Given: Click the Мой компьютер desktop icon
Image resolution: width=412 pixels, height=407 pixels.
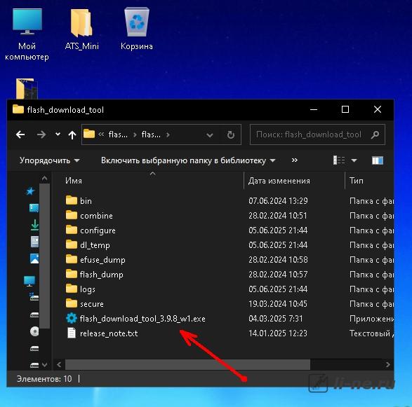Looking at the screenshot, I should [x=27, y=34].
